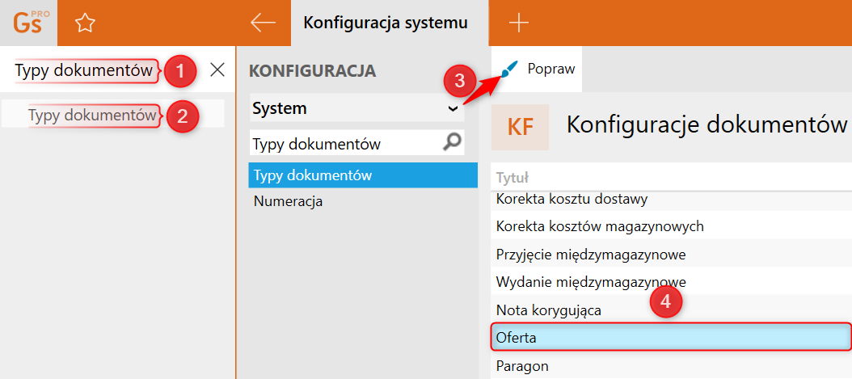Expand the System dropdown

[453, 108]
